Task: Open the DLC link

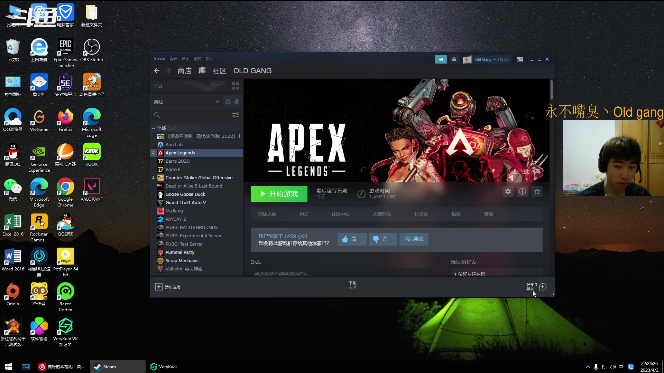Action: [304, 214]
